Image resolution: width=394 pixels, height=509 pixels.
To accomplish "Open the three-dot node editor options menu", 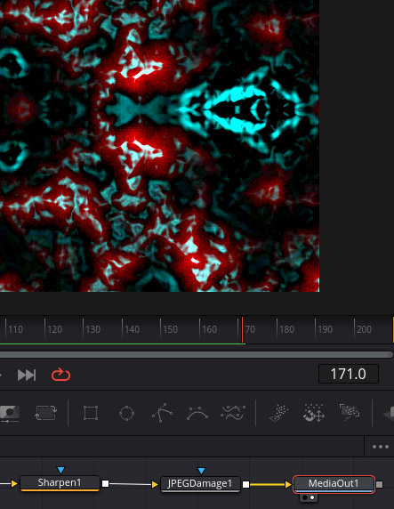I will 381,447.
